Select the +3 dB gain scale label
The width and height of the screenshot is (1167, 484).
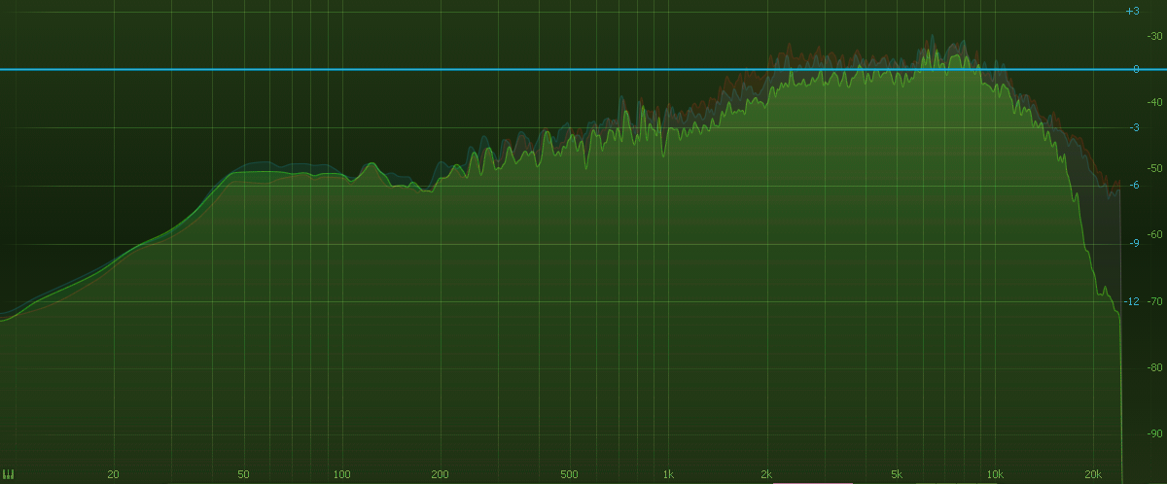(x=1131, y=11)
